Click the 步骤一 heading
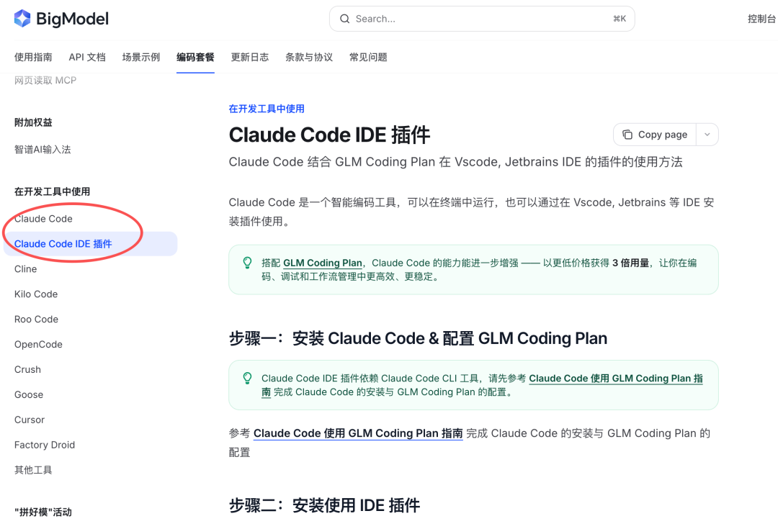Image resolution: width=778 pixels, height=529 pixels. (x=418, y=338)
